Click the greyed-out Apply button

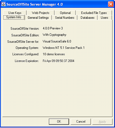pos(102,122)
